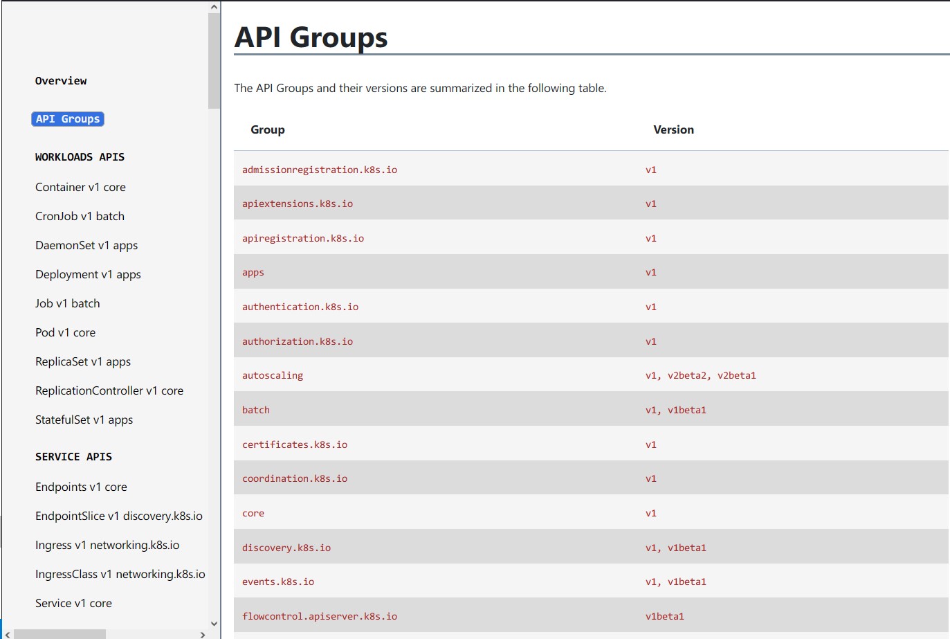The height and width of the screenshot is (639, 950).
Task: Open the WORKLOADS APIS section heading
Action: (x=80, y=157)
